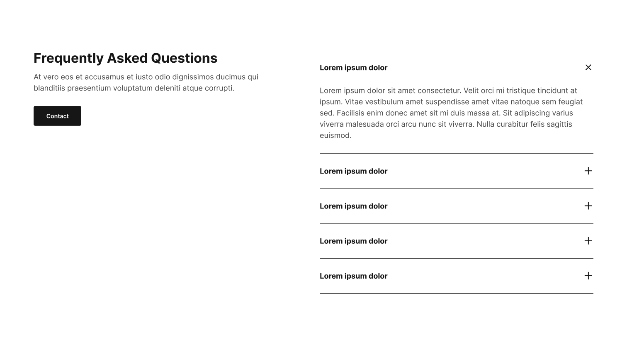Tap the plus icon on the last FAQ row
This screenshot has height=343, width=627.
pos(588,276)
